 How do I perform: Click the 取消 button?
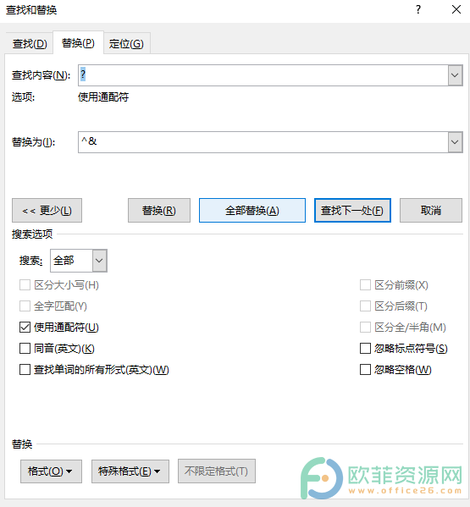coord(431,211)
